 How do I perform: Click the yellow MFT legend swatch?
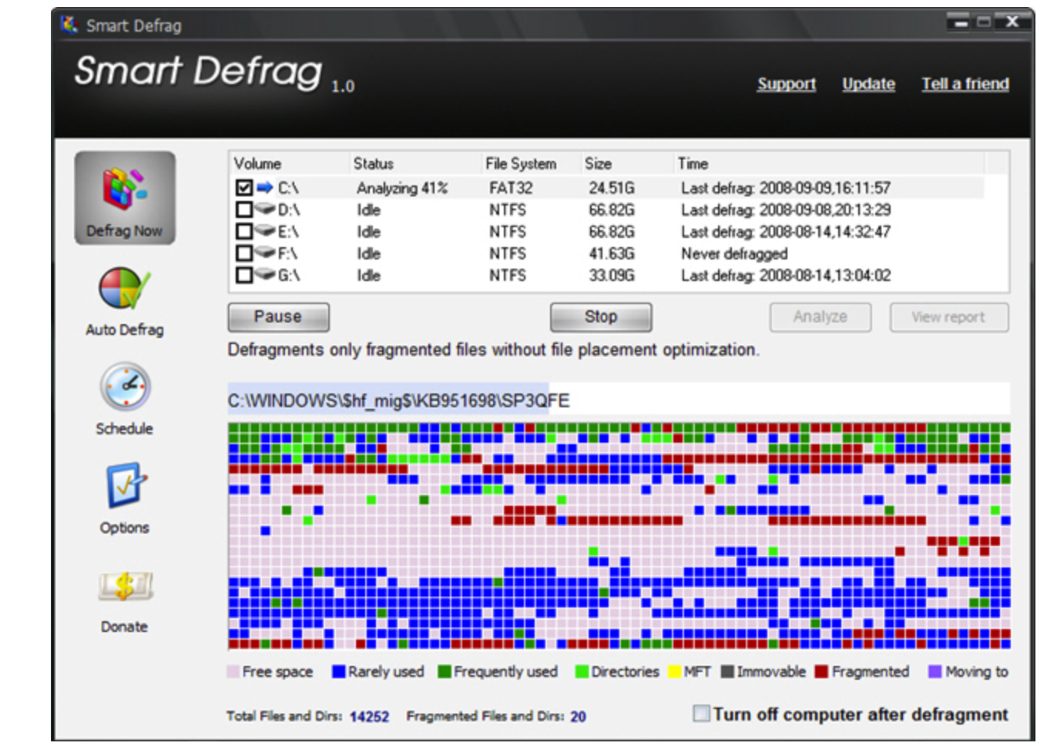pyautogui.click(x=675, y=671)
